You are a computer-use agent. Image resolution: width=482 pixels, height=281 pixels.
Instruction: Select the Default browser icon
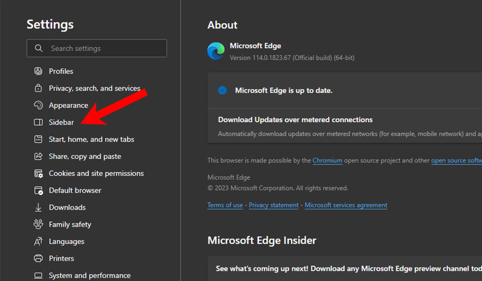pyautogui.click(x=38, y=190)
